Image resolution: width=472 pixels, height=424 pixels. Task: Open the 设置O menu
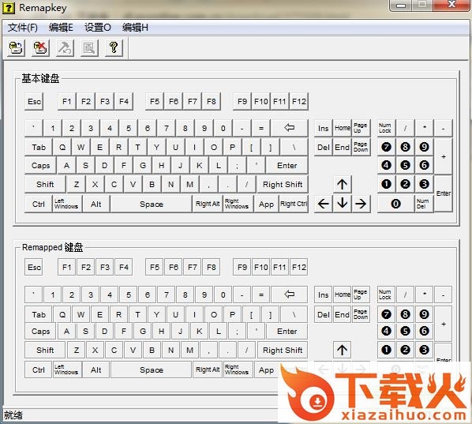click(98, 28)
